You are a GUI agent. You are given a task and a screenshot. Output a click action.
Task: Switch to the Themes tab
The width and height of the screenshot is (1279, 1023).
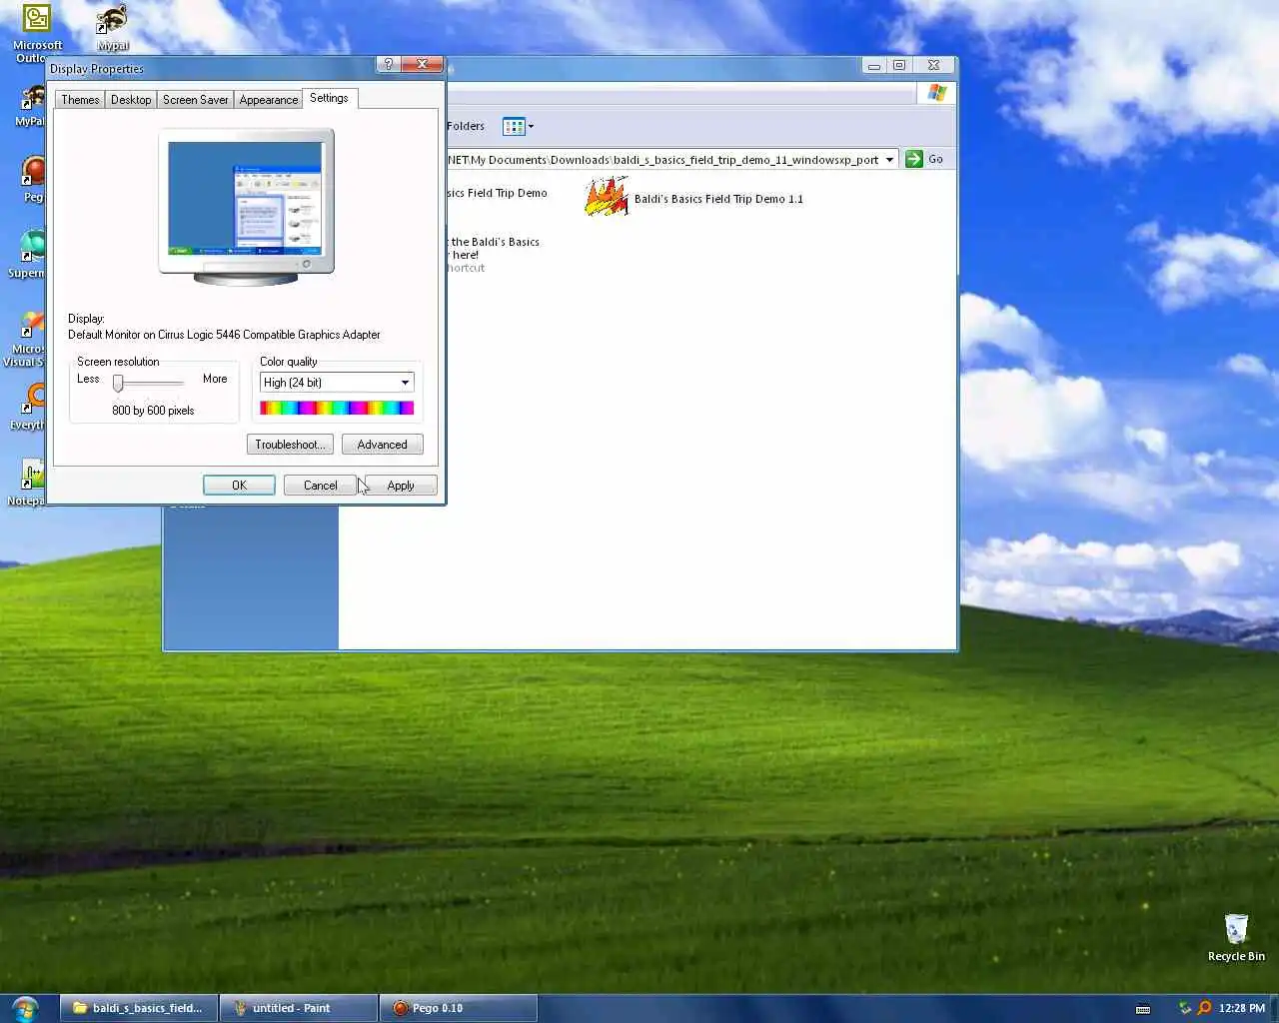click(80, 100)
